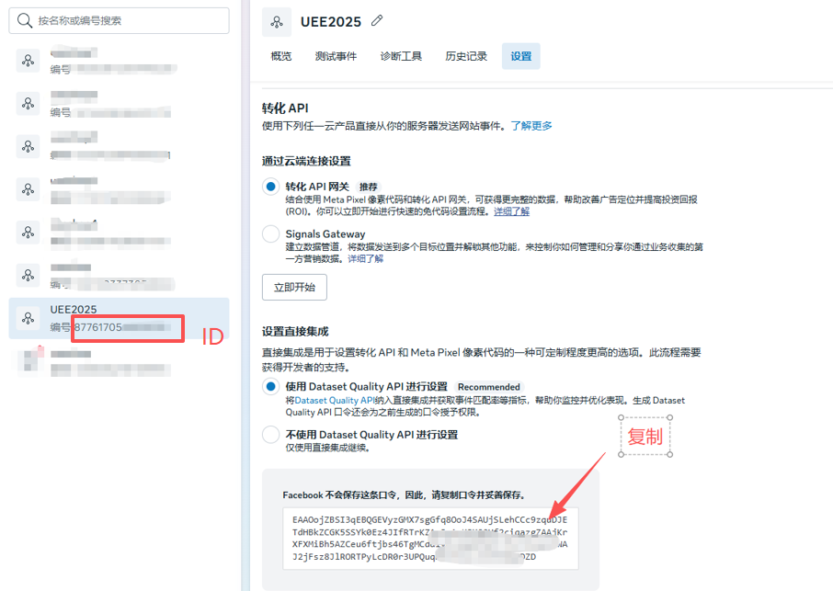
Task: Select 使用 Dataset Quality API 进行设置 option
Action: tap(270, 387)
